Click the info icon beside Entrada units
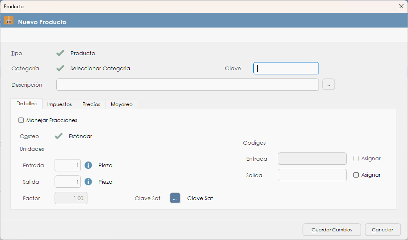Viewport: 408px width, 240px height. pos(88,165)
